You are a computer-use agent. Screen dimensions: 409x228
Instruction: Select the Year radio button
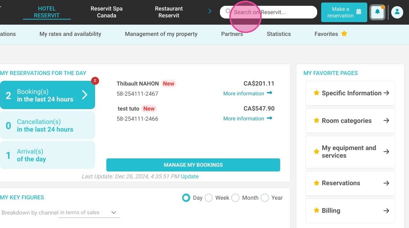click(x=265, y=198)
